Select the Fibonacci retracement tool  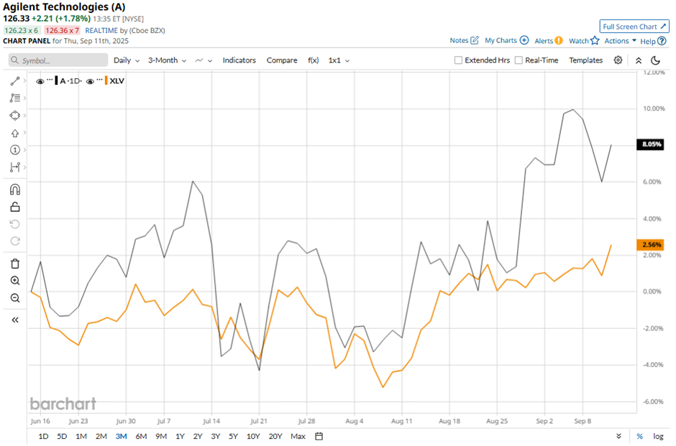[x=15, y=98]
